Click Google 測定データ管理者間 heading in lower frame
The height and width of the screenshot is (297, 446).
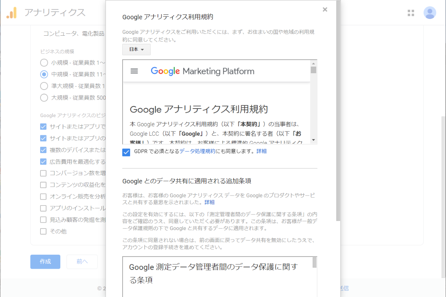(213, 273)
